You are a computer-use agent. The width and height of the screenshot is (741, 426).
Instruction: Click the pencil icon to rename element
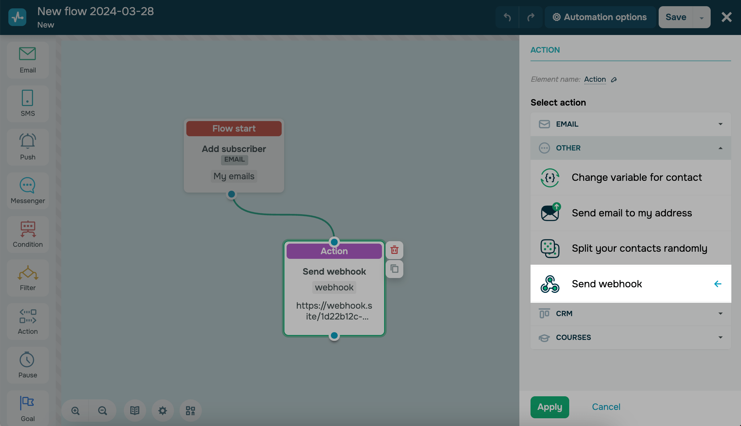(x=614, y=80)
